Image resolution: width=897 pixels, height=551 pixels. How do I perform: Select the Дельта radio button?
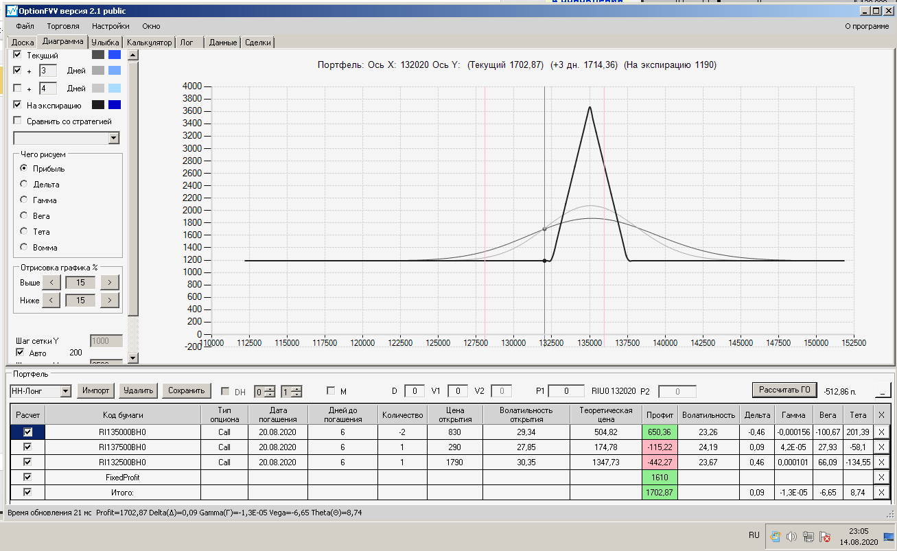tap(25, 184)
